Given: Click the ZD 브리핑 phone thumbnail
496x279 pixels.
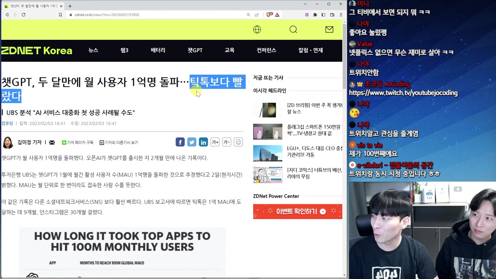Looking at the screenshot, I should pos(268,110).
